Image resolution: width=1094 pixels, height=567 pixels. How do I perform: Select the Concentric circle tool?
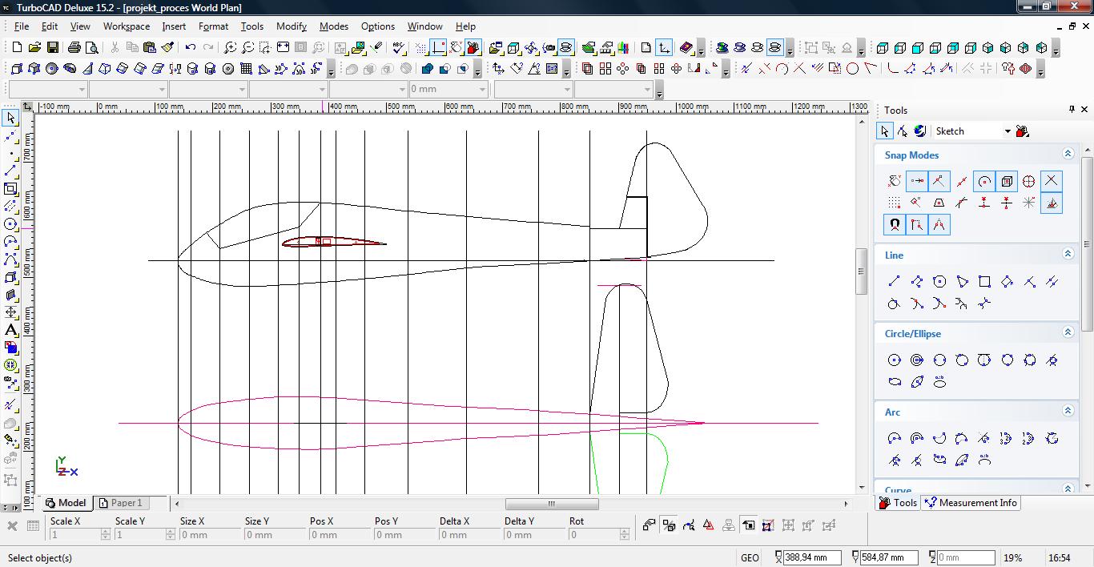coord(917,360)
